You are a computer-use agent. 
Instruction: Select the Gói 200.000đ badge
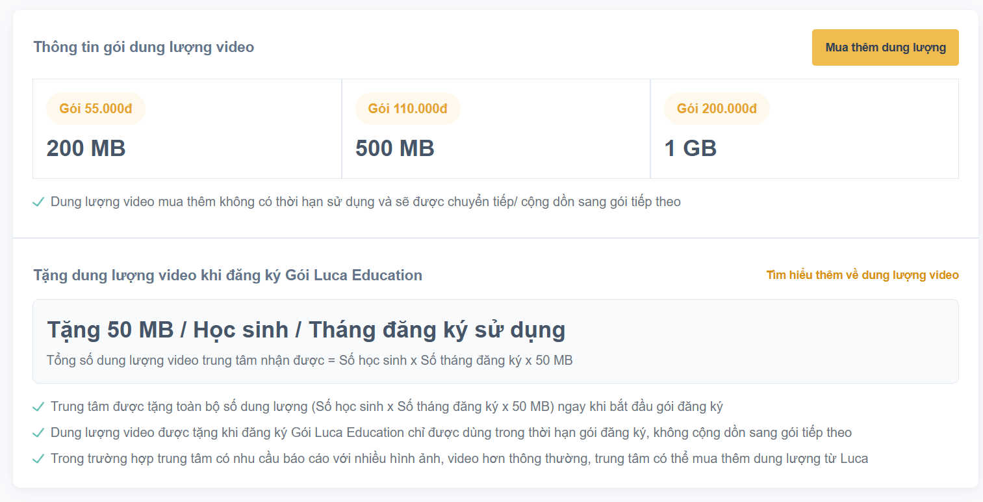tap(717, 109)
